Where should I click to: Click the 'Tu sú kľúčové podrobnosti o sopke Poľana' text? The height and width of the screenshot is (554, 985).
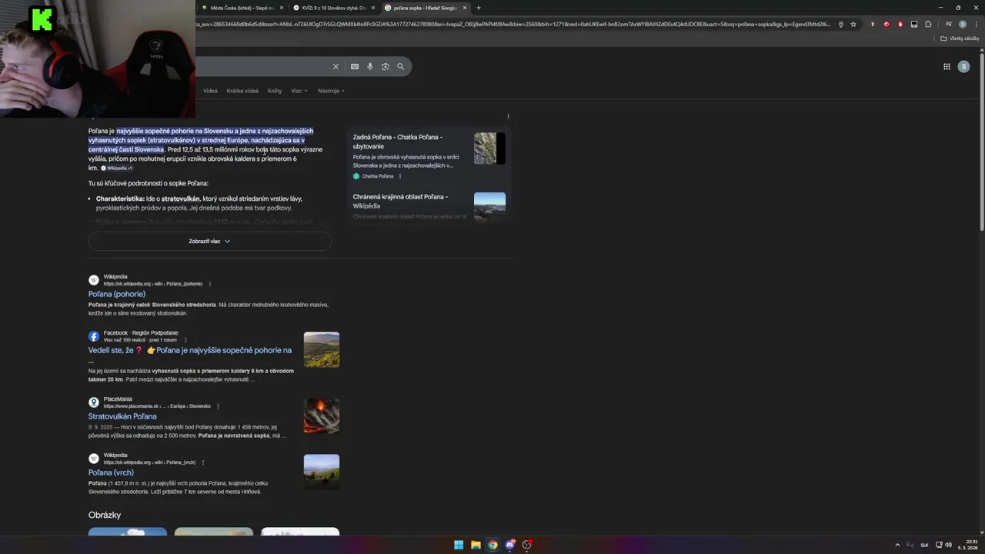[x=149, y=183]
